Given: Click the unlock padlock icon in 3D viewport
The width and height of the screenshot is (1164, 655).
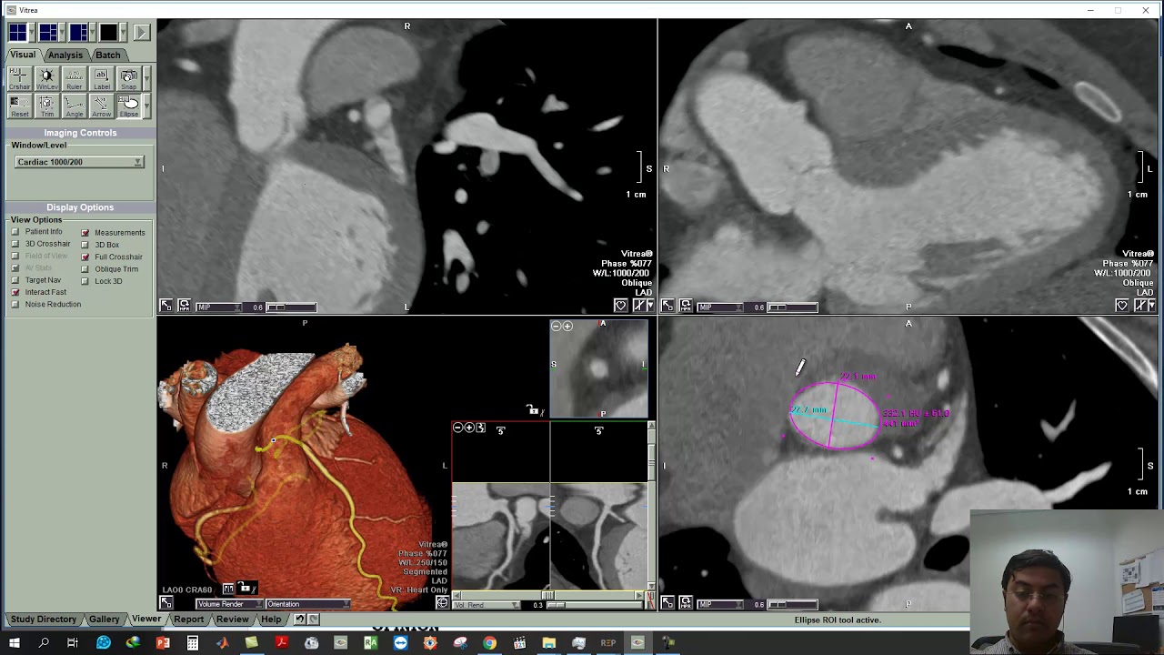Looking at the screenshot, I should [x=245, y=589].
